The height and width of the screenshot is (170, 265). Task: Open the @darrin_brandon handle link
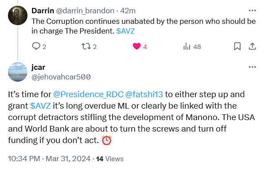pyautogui.click(x=85, y=11)
